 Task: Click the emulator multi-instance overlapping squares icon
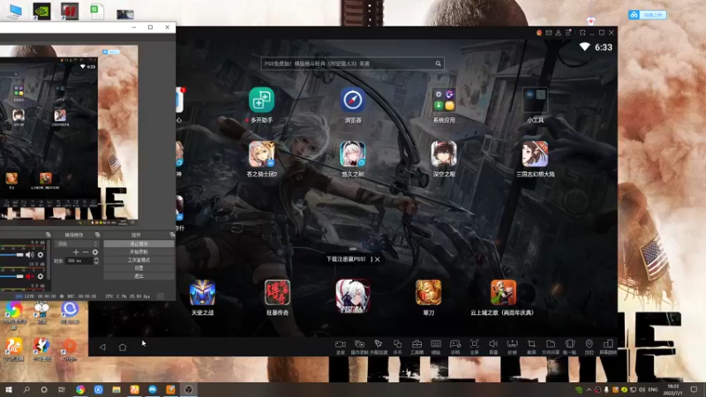click(398, 344)
